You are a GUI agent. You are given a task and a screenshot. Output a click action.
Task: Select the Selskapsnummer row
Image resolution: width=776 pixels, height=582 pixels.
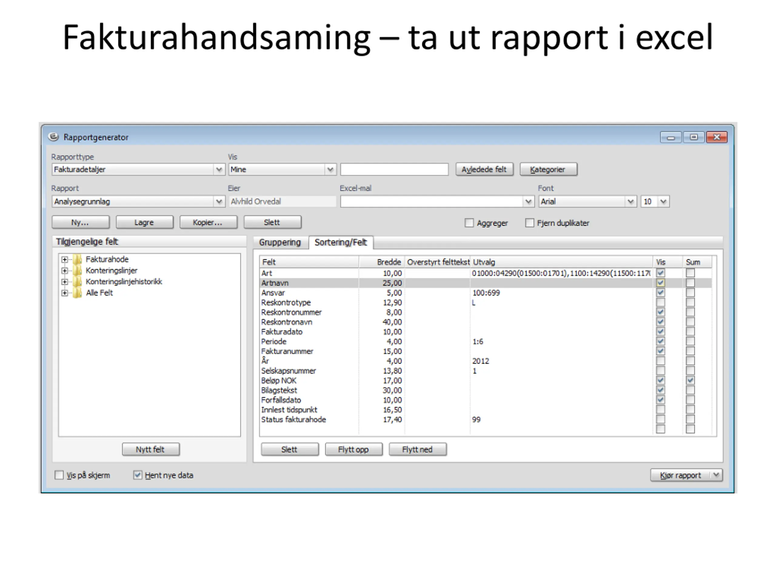[x=486, y=371]
